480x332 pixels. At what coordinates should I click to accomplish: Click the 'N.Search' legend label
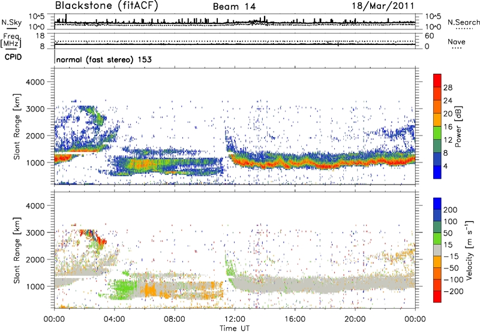pos(463,22)
